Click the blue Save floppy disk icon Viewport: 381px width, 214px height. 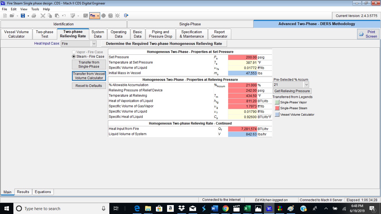point(23,16)
